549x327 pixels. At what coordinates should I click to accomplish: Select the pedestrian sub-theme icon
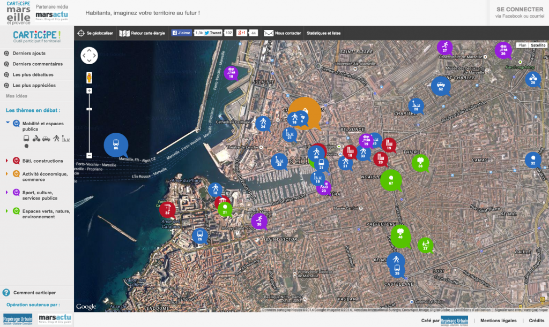(56, 138)
